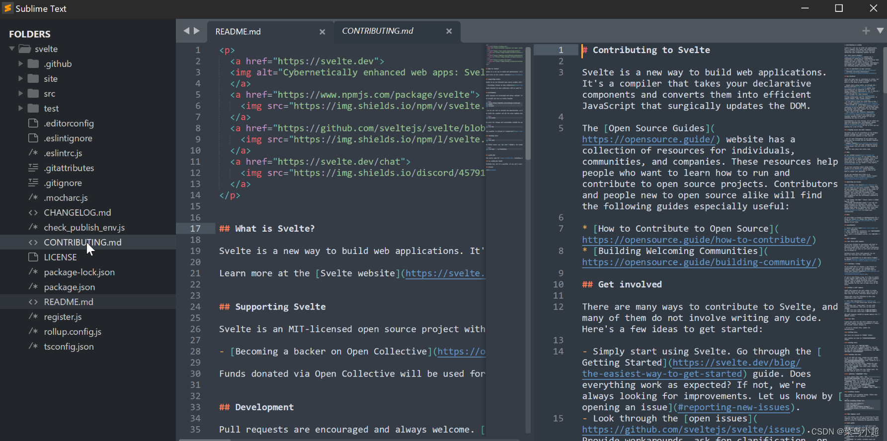Open the tab list dropdown arrow

click(x=880, y=31)
